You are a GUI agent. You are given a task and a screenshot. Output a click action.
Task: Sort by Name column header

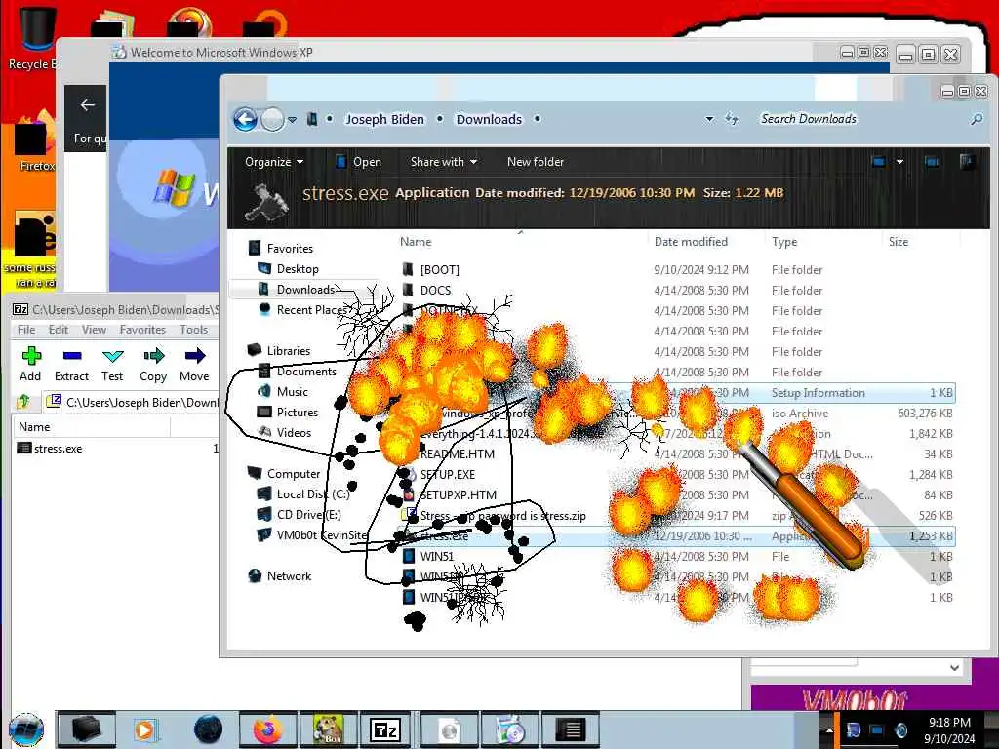coord(416,242)
